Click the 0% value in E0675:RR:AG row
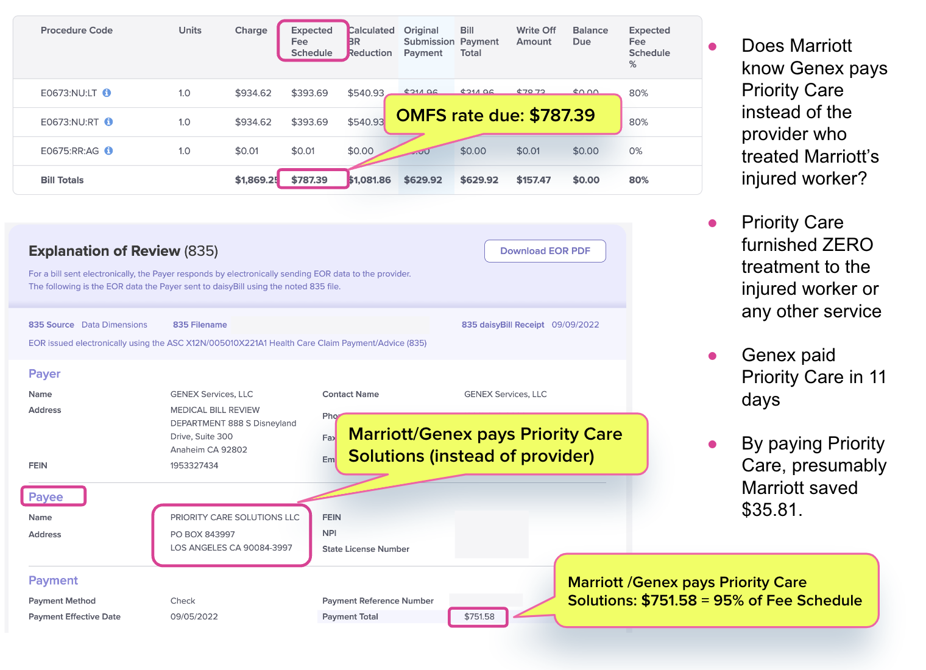Screen dimensions: 926x670 [x=635, y=151]
